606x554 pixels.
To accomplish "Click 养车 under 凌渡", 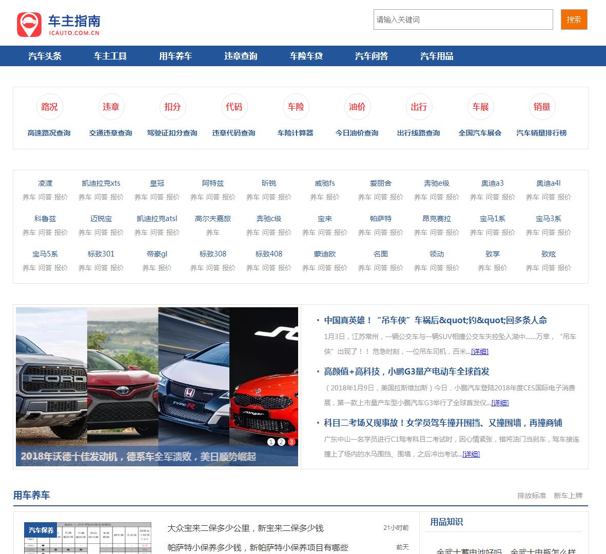I will click(29, 197).
